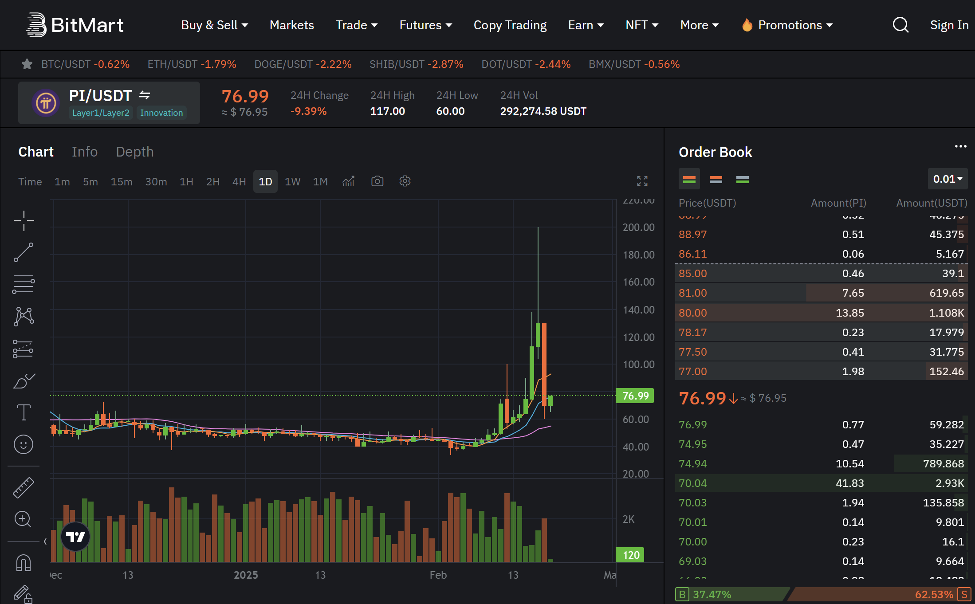This screenshot has height=604, width=975.
Task: Select the 1m chart interval
Action: (x=62, y=181)
